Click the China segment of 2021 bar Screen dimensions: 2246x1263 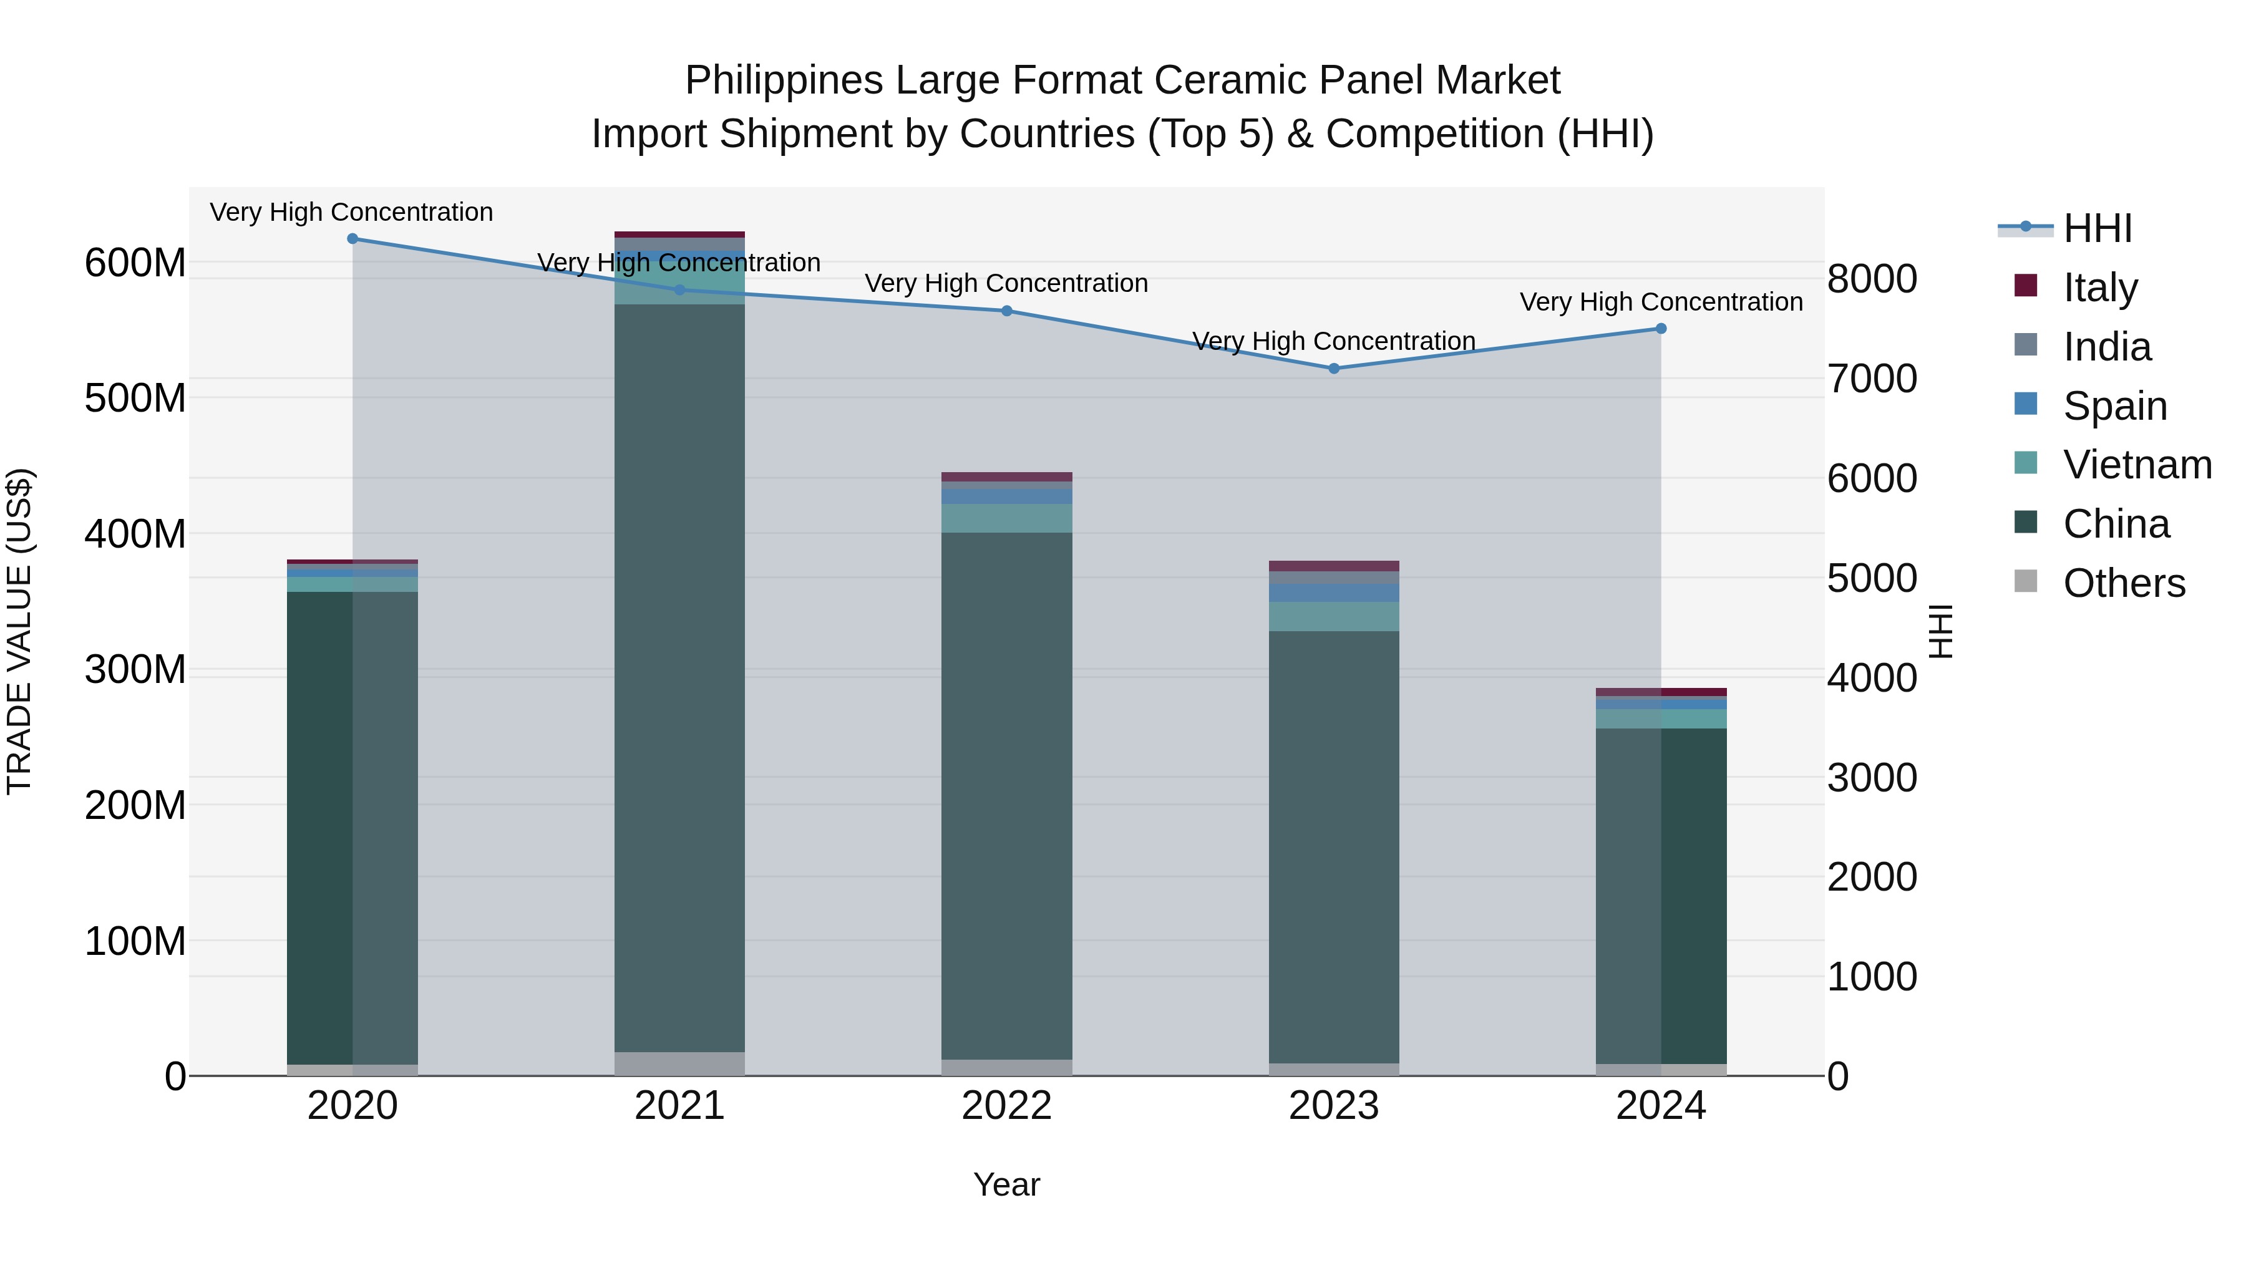[x=680, y=678]
